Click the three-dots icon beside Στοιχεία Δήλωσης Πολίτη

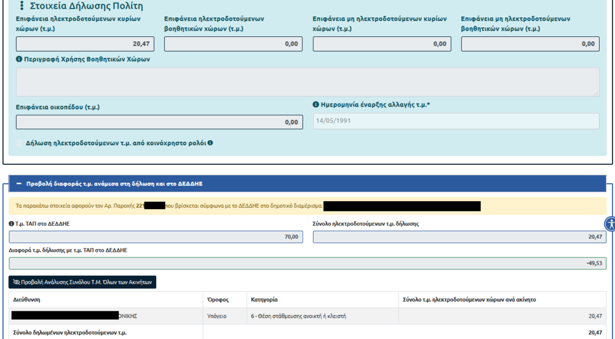(x=22, y=6)
